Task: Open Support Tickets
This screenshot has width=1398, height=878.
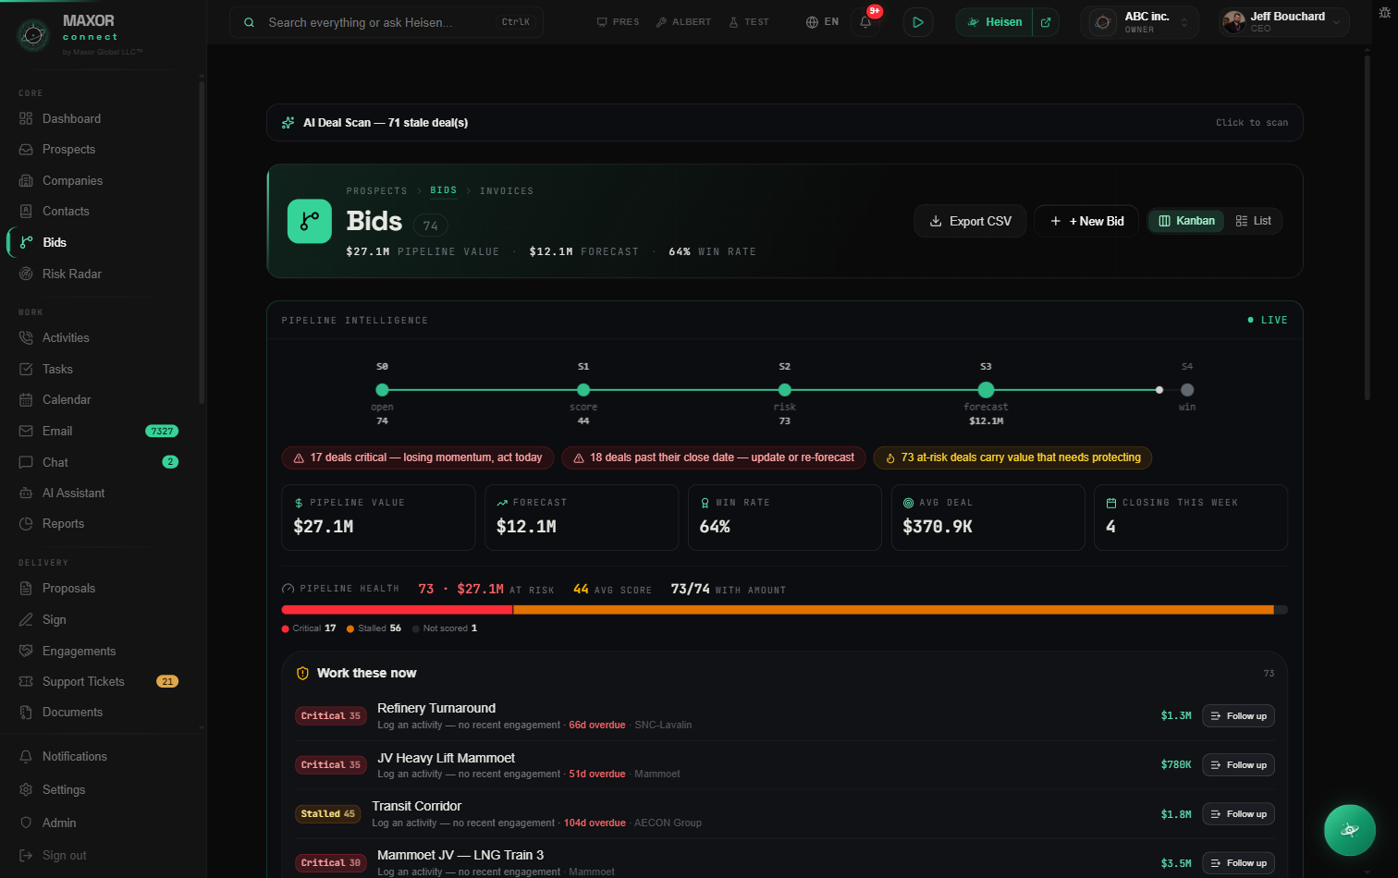Action: (99, 681)
